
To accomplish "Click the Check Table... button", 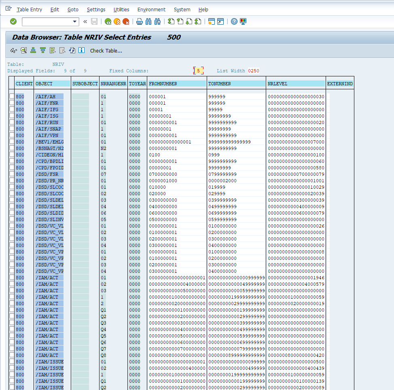I will [106, 51].
